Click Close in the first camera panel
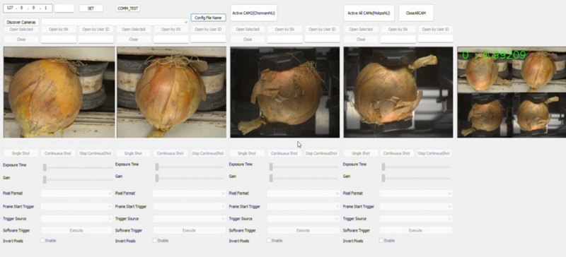 tap(21, 40)
